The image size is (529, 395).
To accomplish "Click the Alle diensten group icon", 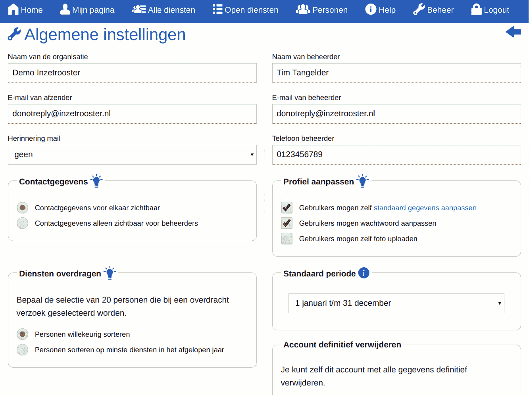I will pos(138,9).
